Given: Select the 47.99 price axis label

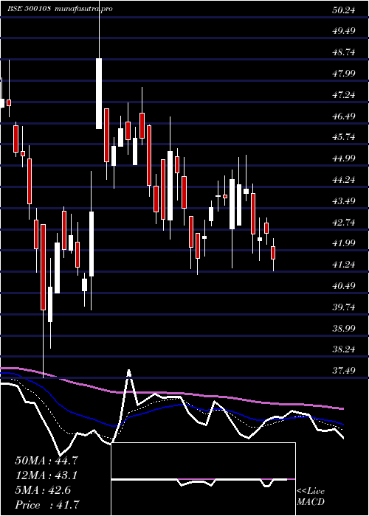Looking at the screenshot, I should point(343,74).
